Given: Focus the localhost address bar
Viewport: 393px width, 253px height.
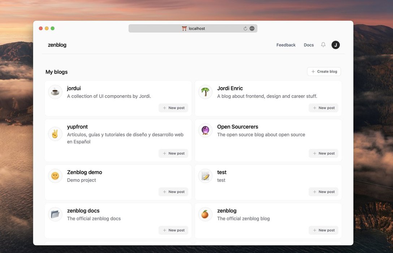Looking at the screenshot, I should click(197, 29).
